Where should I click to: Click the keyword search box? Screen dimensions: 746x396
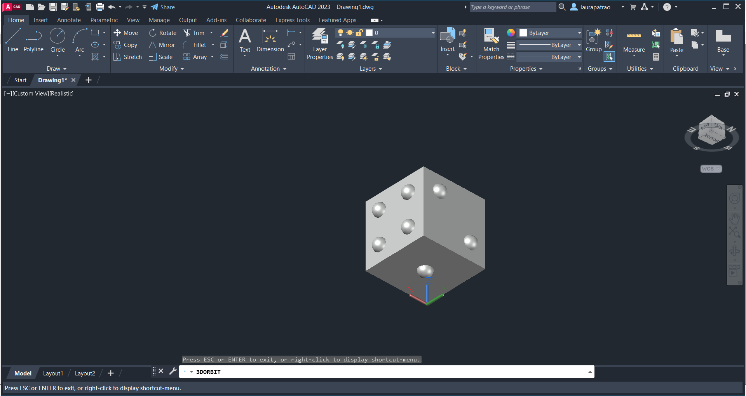pyautogui.click(x=512, y=7)
